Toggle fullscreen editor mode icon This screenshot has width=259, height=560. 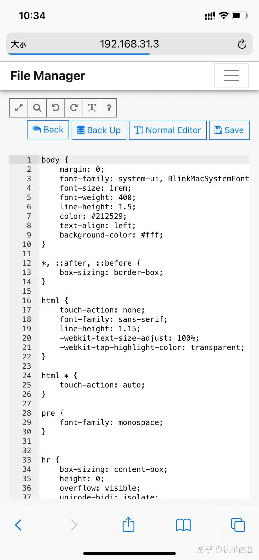tap(19, 108)
